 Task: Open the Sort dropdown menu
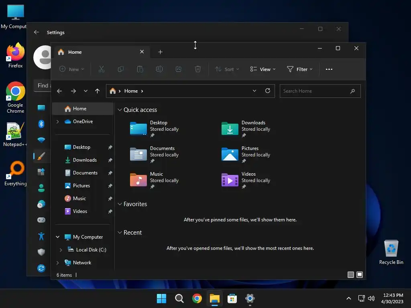pyautogui.click(x=227, y=69)
